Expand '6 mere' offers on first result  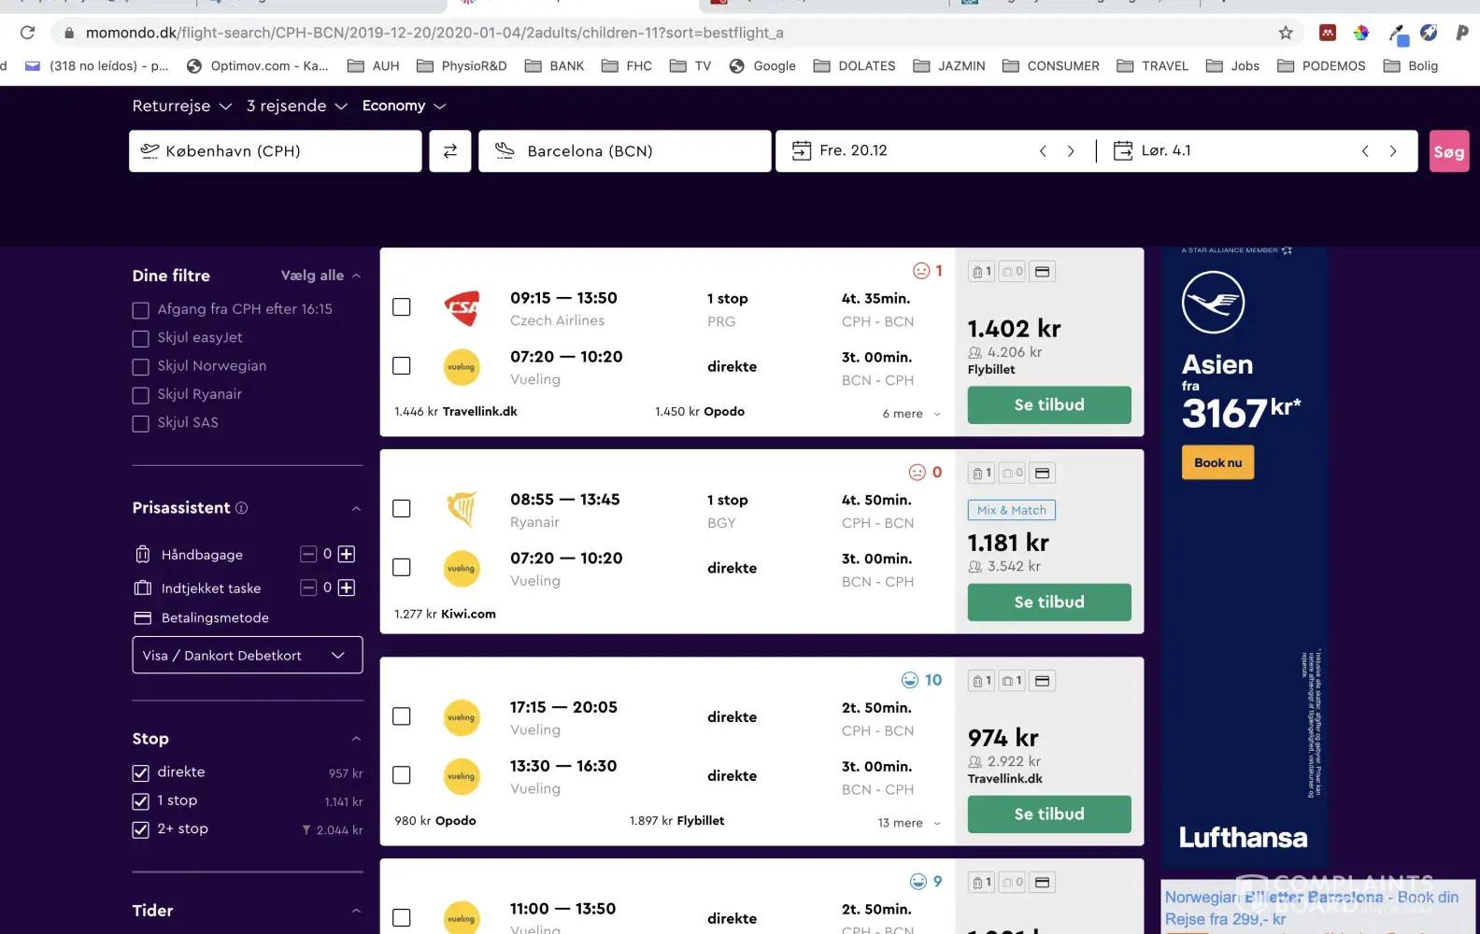pos(911,414)
